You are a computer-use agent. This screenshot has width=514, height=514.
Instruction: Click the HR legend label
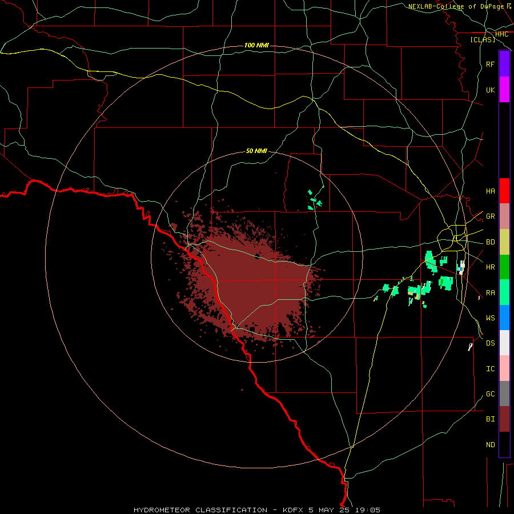[x=490, y=267]
